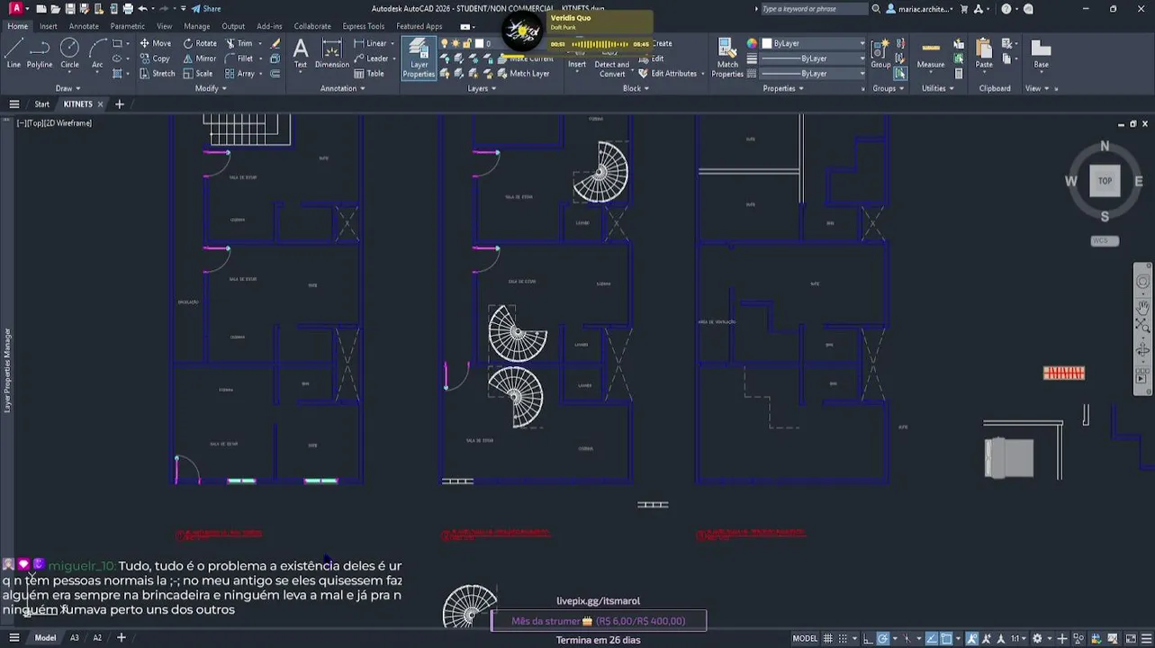Activate the Trim tool
Viewport: 1155px width, 648px height.
[239, 43]
